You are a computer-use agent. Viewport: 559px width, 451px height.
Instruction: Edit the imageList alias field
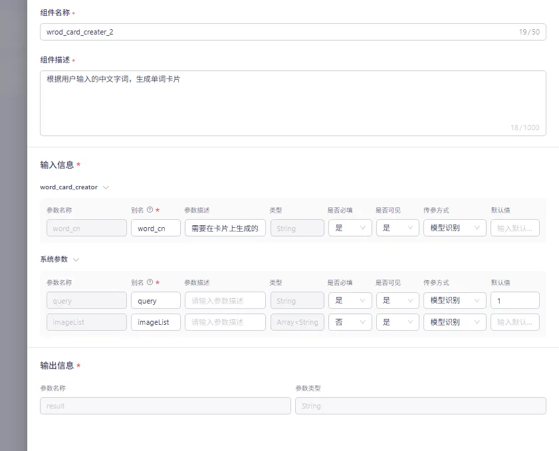[x=156, y=322]
